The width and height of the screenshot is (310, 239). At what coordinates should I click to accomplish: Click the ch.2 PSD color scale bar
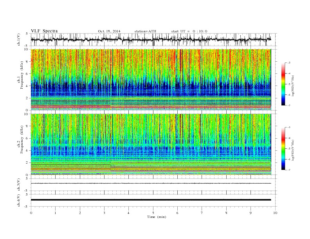click(x=283, y=148)
